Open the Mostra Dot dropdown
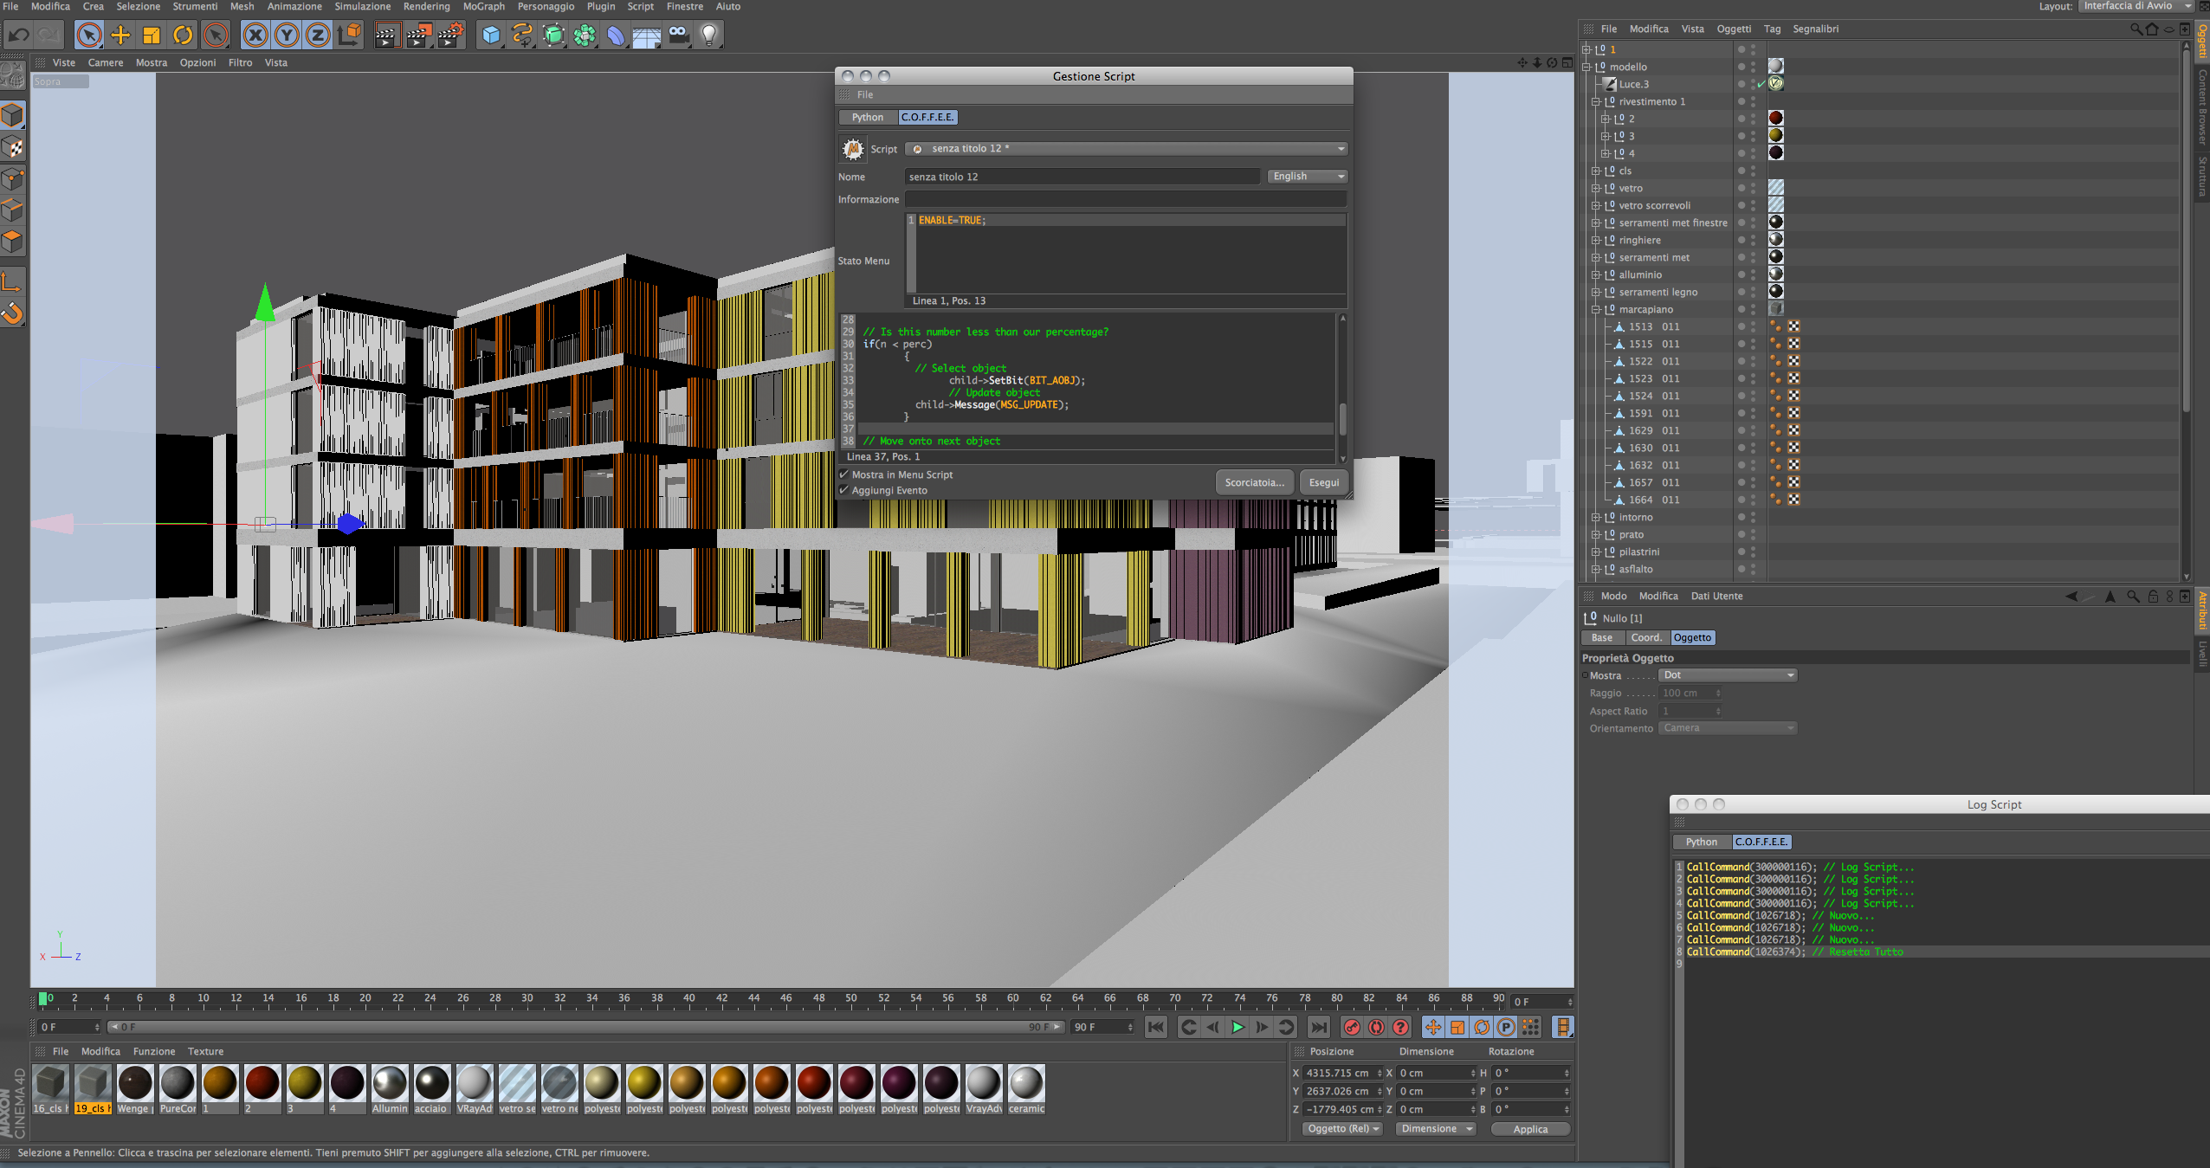Screen dimensions: 2210x1168 (1728, 675)
